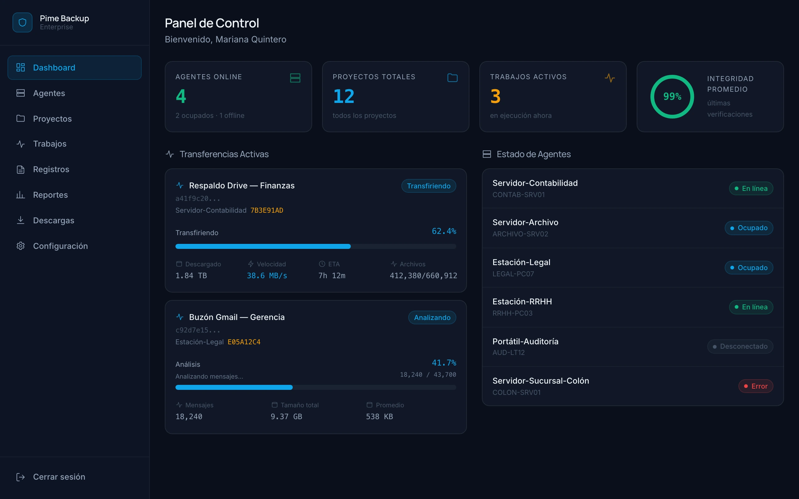Click the pulse icon next to Buzón Gmail — Gerencia

179,317
